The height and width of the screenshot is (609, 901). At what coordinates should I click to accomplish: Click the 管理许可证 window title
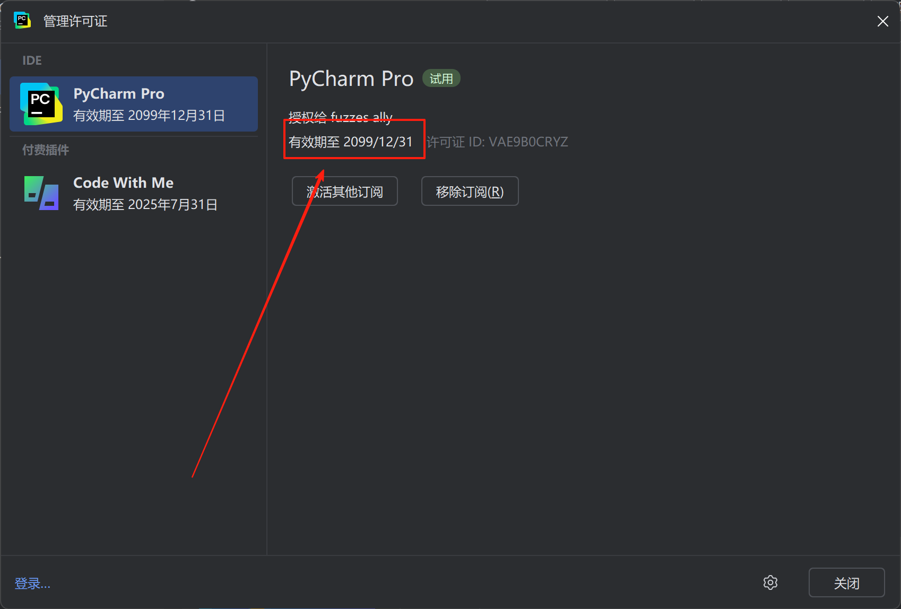point(75,21)
